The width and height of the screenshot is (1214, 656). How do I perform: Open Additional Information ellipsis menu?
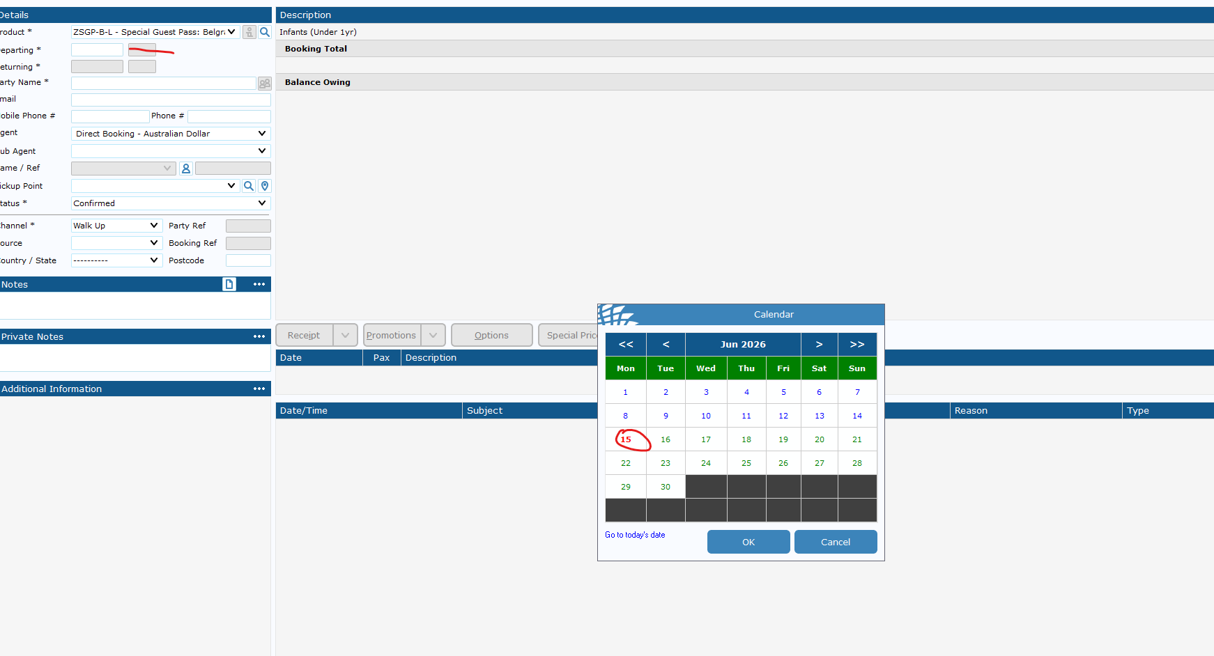click(x=259, y=389)
